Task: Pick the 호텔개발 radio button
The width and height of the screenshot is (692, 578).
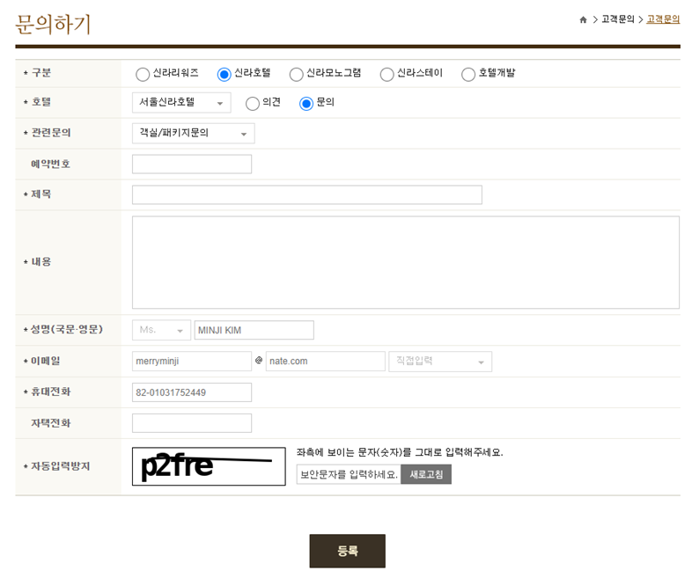Action: [x=468, y=75]
